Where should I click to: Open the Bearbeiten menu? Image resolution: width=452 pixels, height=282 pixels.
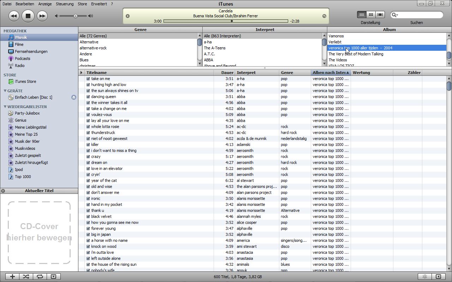[x=25, y=4]
